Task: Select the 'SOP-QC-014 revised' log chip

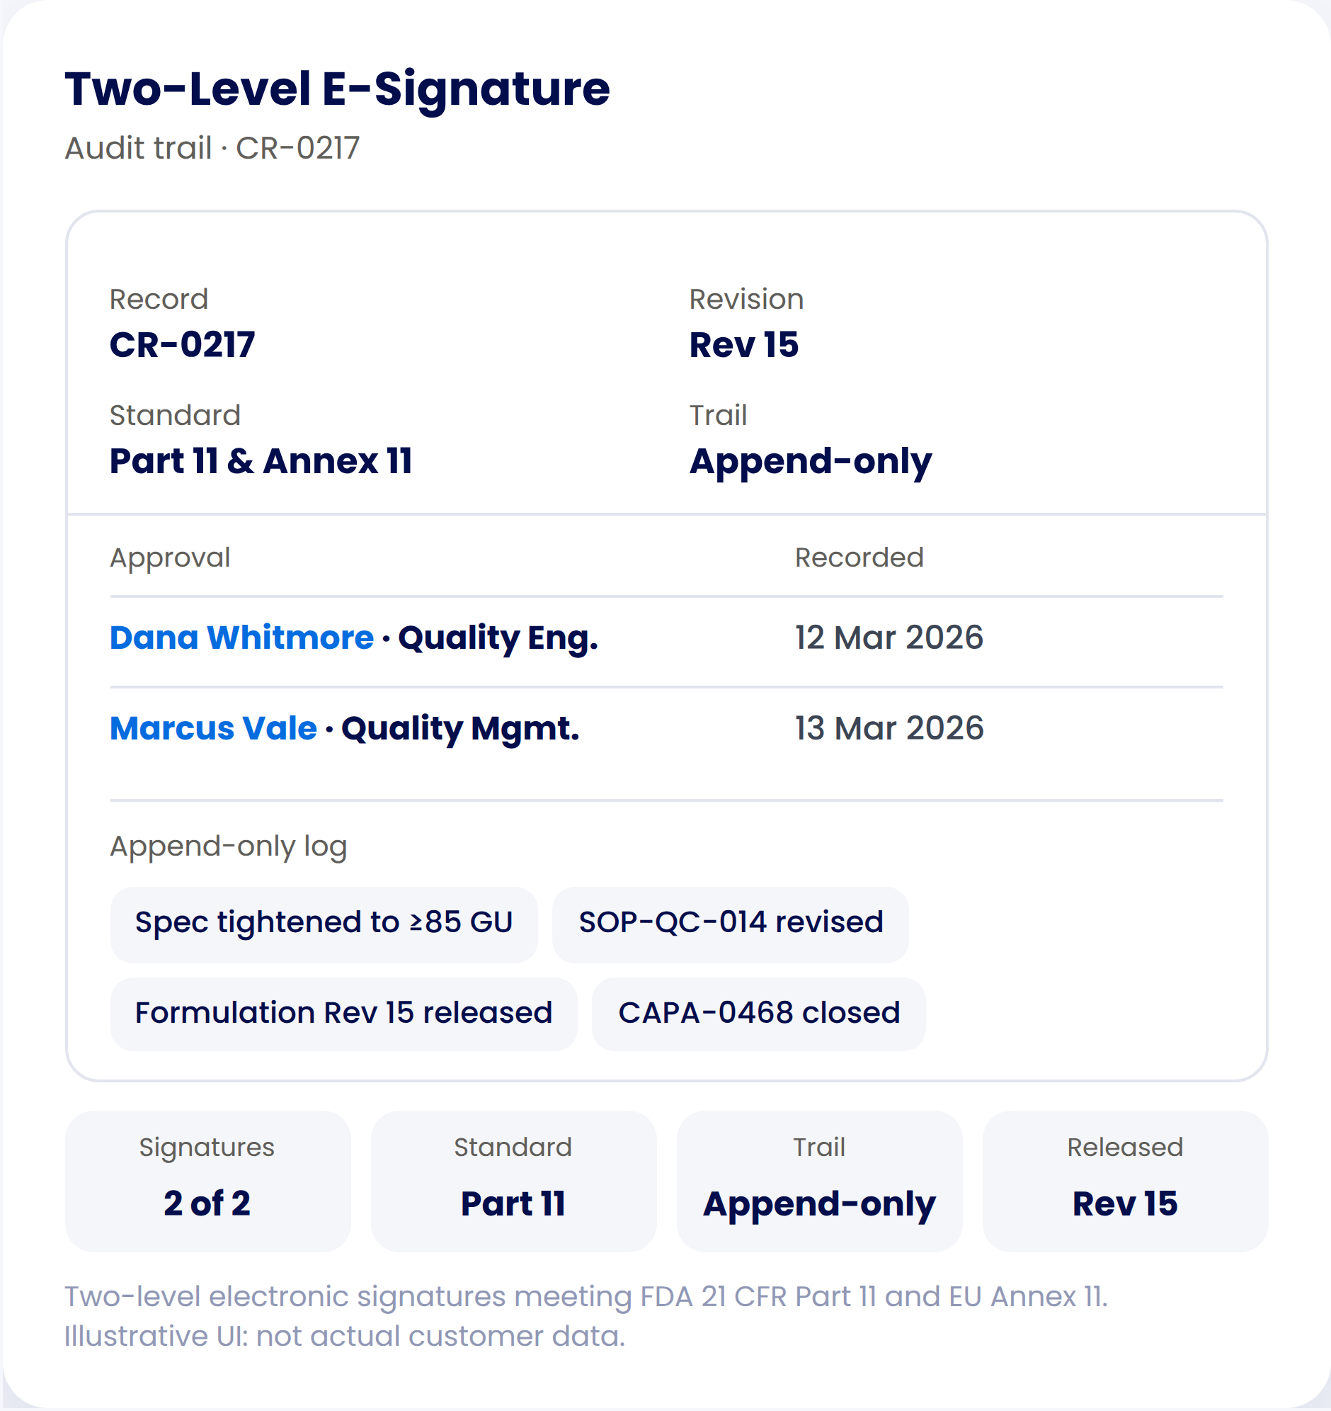Action: 730,924
